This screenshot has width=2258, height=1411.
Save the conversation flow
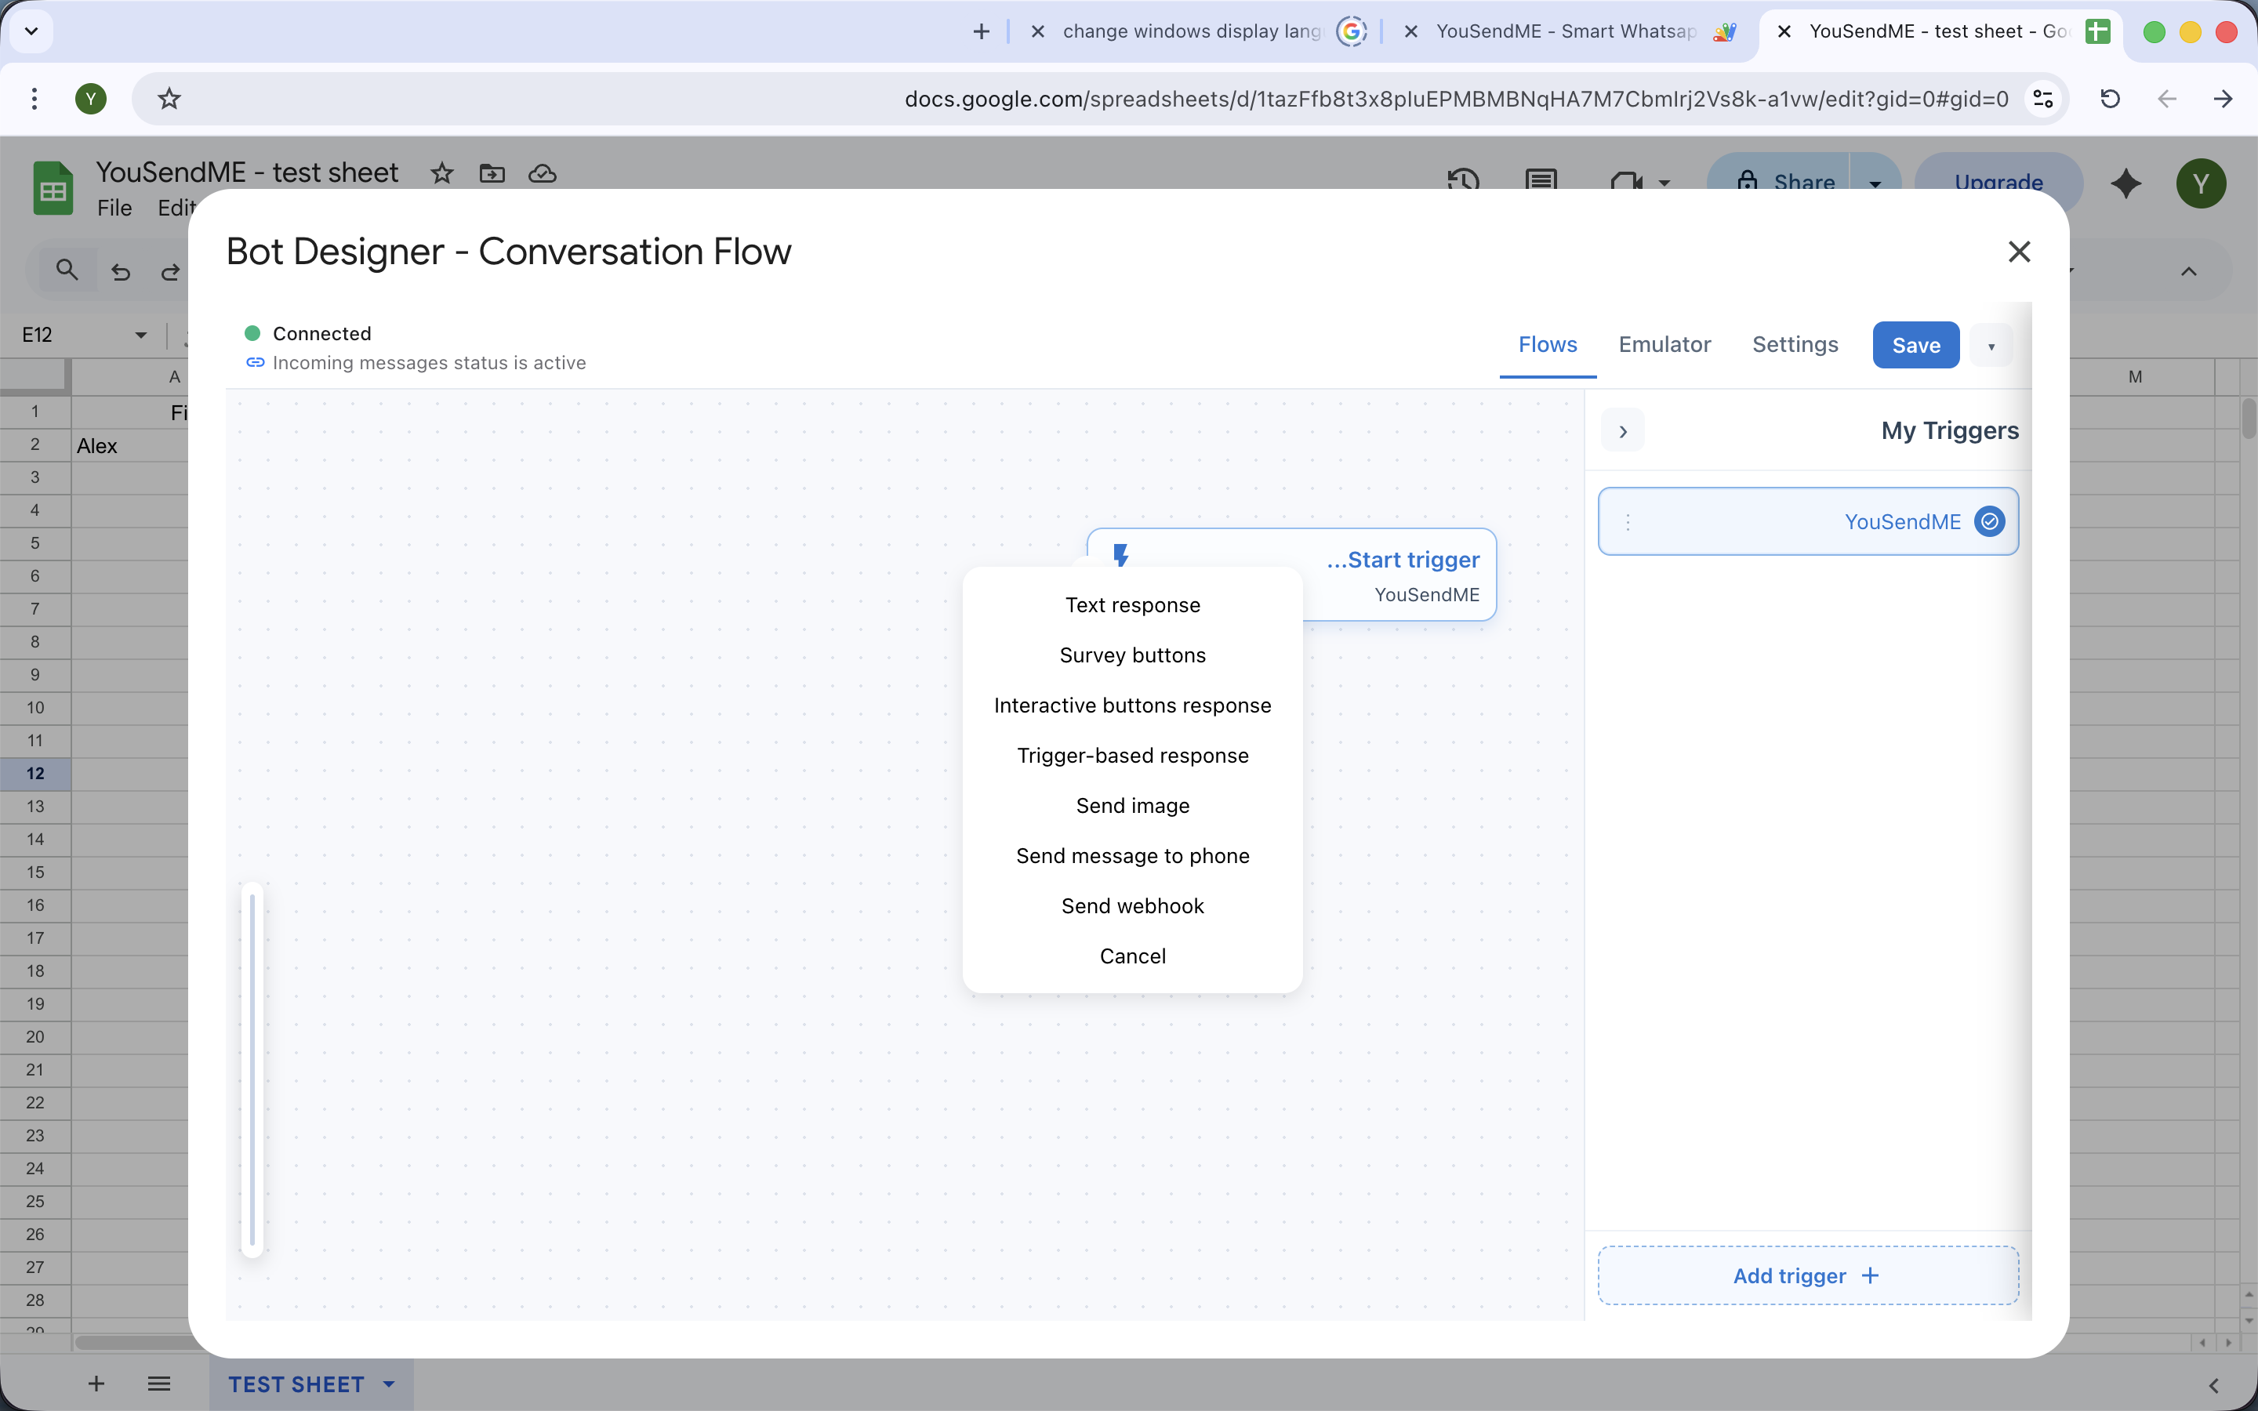coord(1915,345)
